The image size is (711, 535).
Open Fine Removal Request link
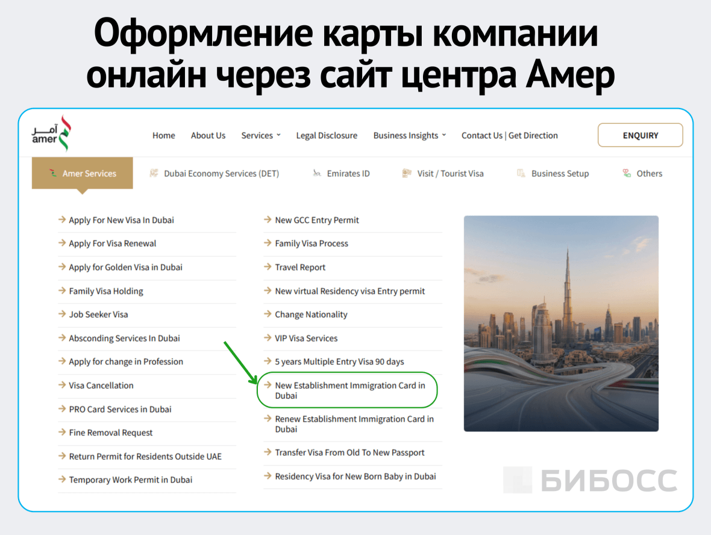click(x=111, y=433)
